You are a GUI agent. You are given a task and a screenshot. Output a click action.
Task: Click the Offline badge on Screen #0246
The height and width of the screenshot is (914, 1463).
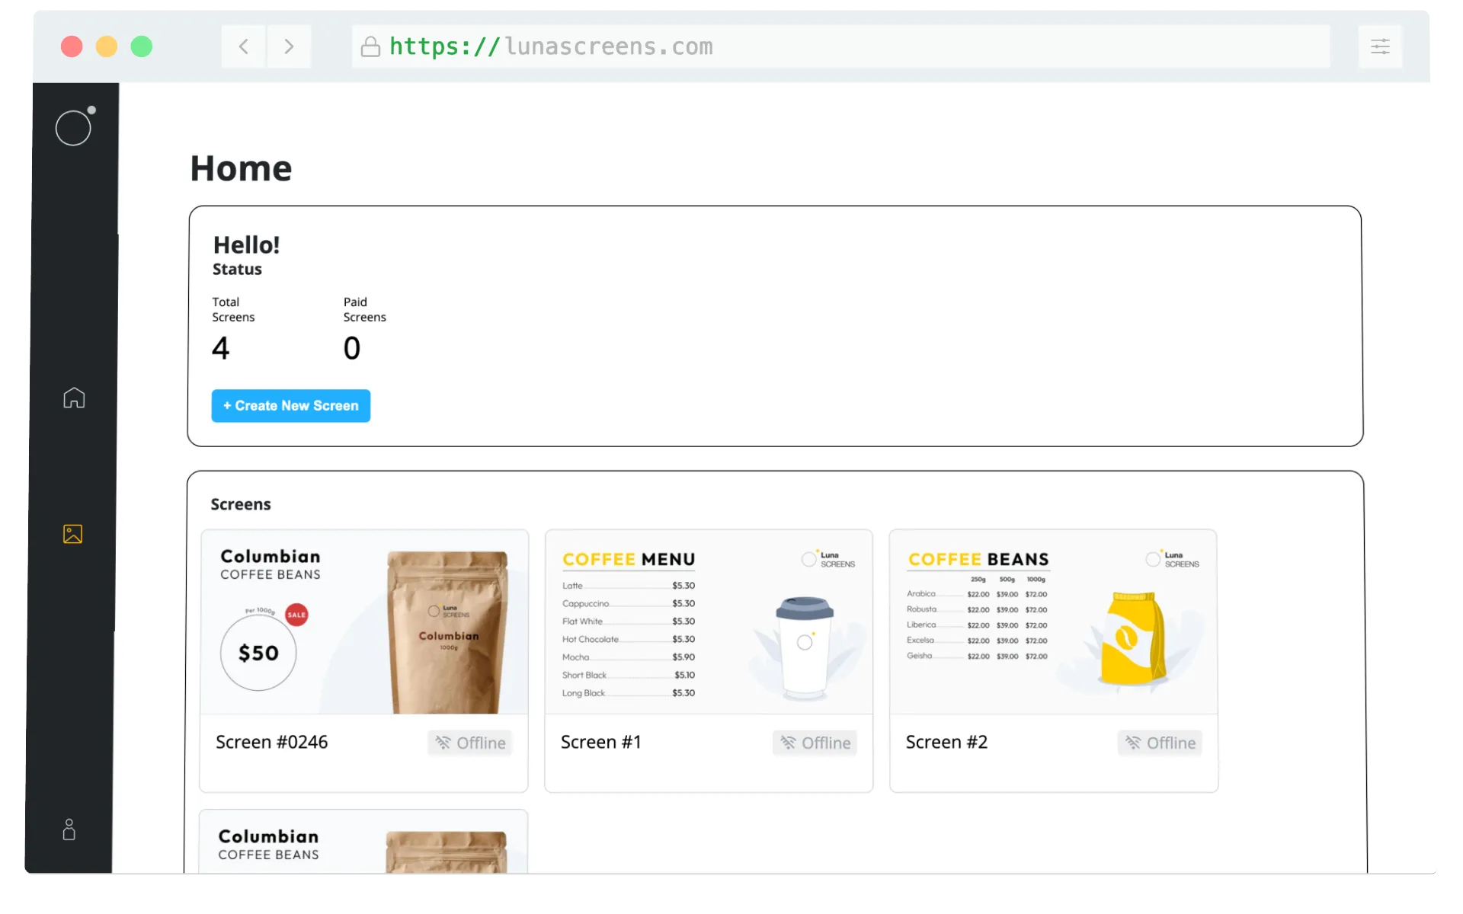pos(470,743)
